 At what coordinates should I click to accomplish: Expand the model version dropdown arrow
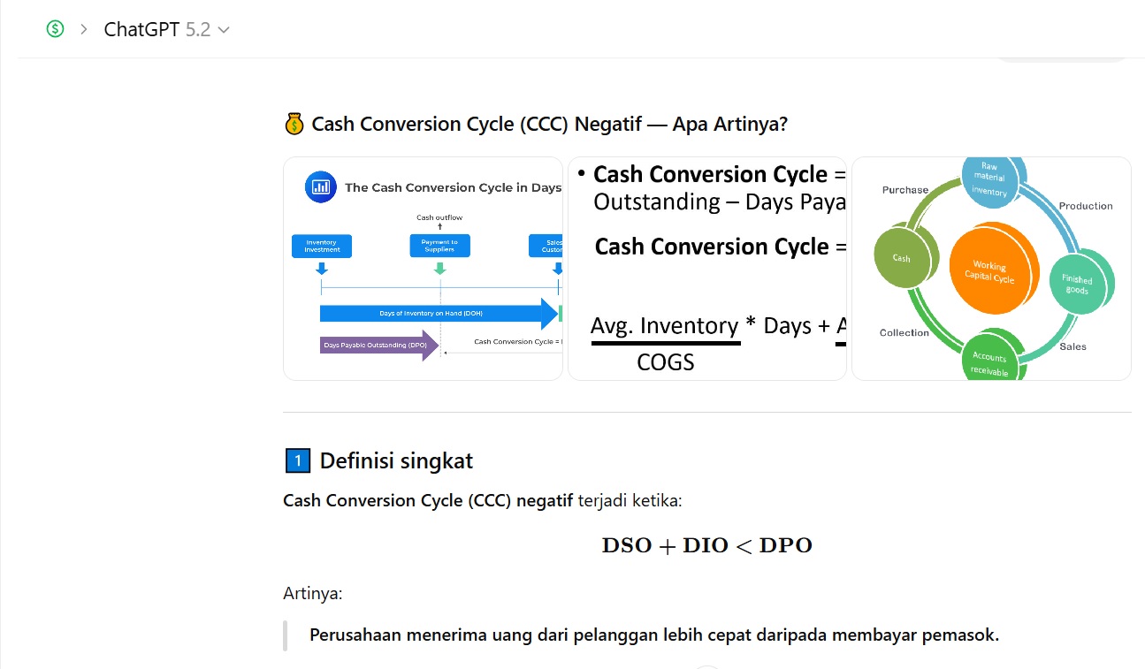pos(224,30)
